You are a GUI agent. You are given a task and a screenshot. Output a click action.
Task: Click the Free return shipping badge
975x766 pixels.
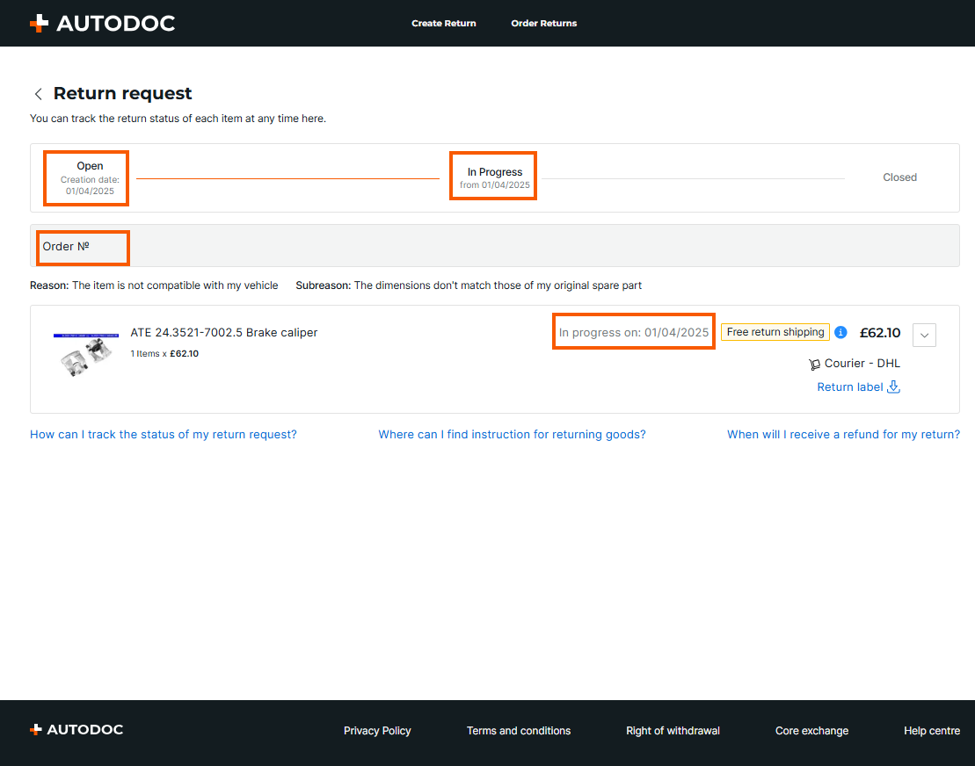point(775,332)
